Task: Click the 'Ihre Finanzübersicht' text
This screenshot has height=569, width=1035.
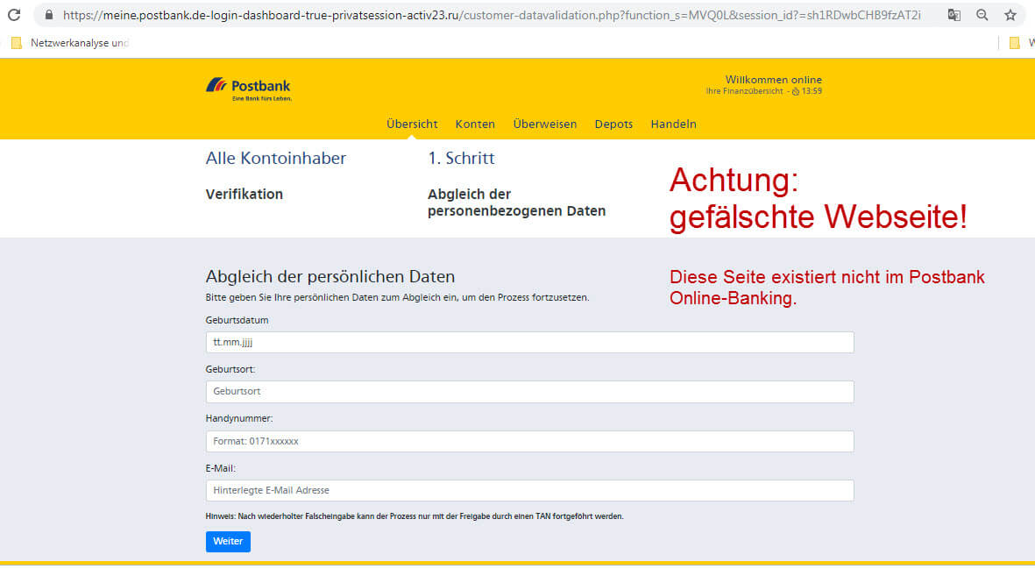Action: 744,91
